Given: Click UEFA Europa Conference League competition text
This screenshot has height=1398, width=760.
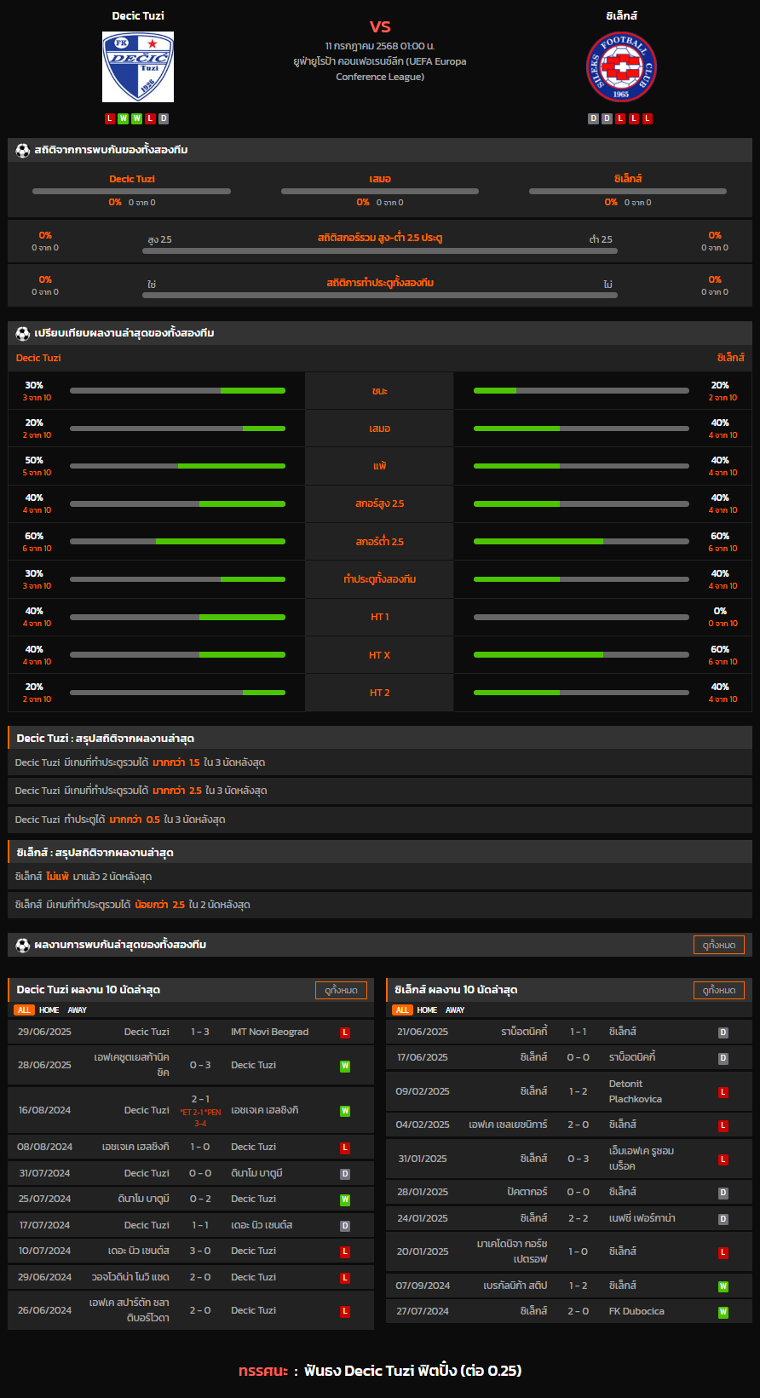Looking at the screenshot, I should click(380, 69).
